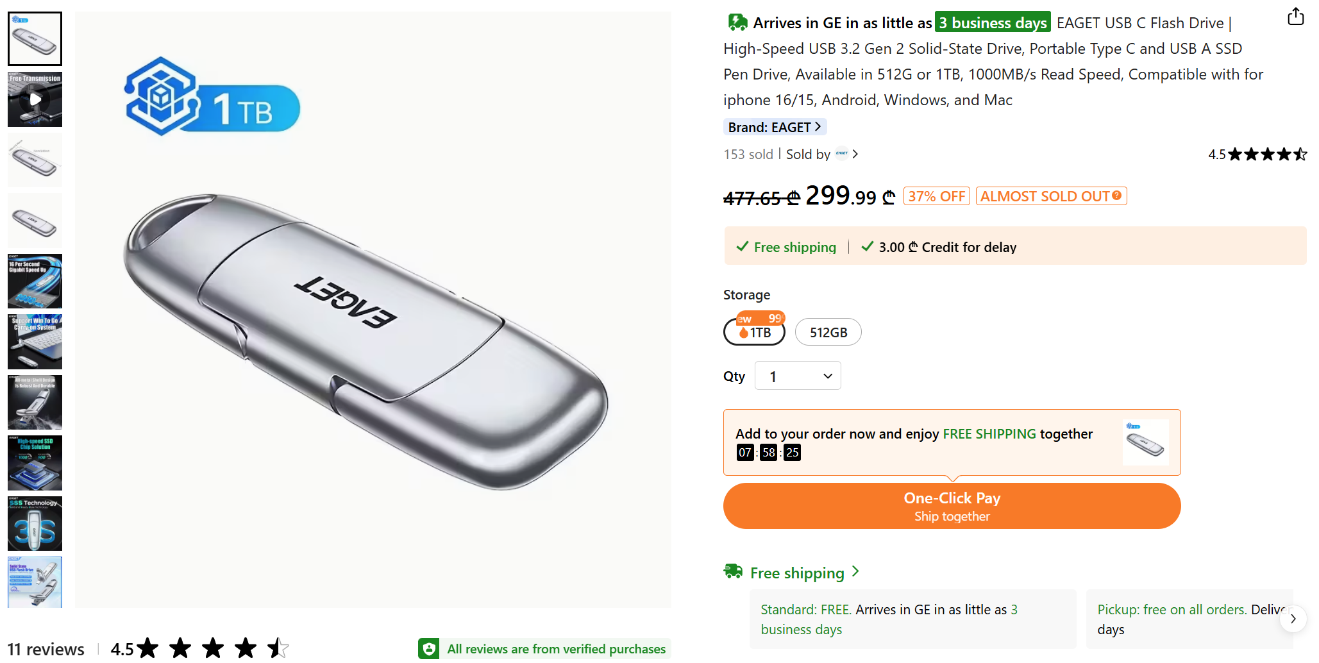Select the 1TB storage option
The width and height of the screenshot is (1319, 663).
755,332
